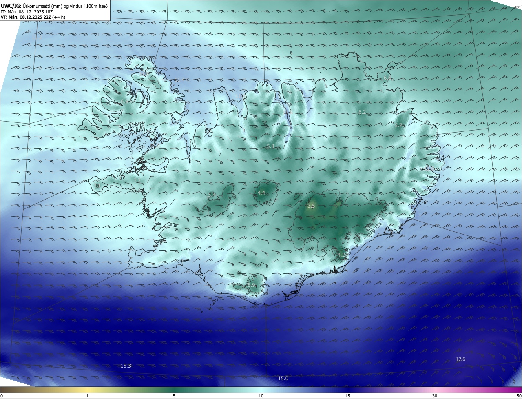Click the 15.0 value label
This screenshot has width=522, height=399.
pos(283,378)
